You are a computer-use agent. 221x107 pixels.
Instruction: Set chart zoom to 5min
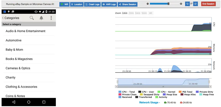(x=144, y=13)
